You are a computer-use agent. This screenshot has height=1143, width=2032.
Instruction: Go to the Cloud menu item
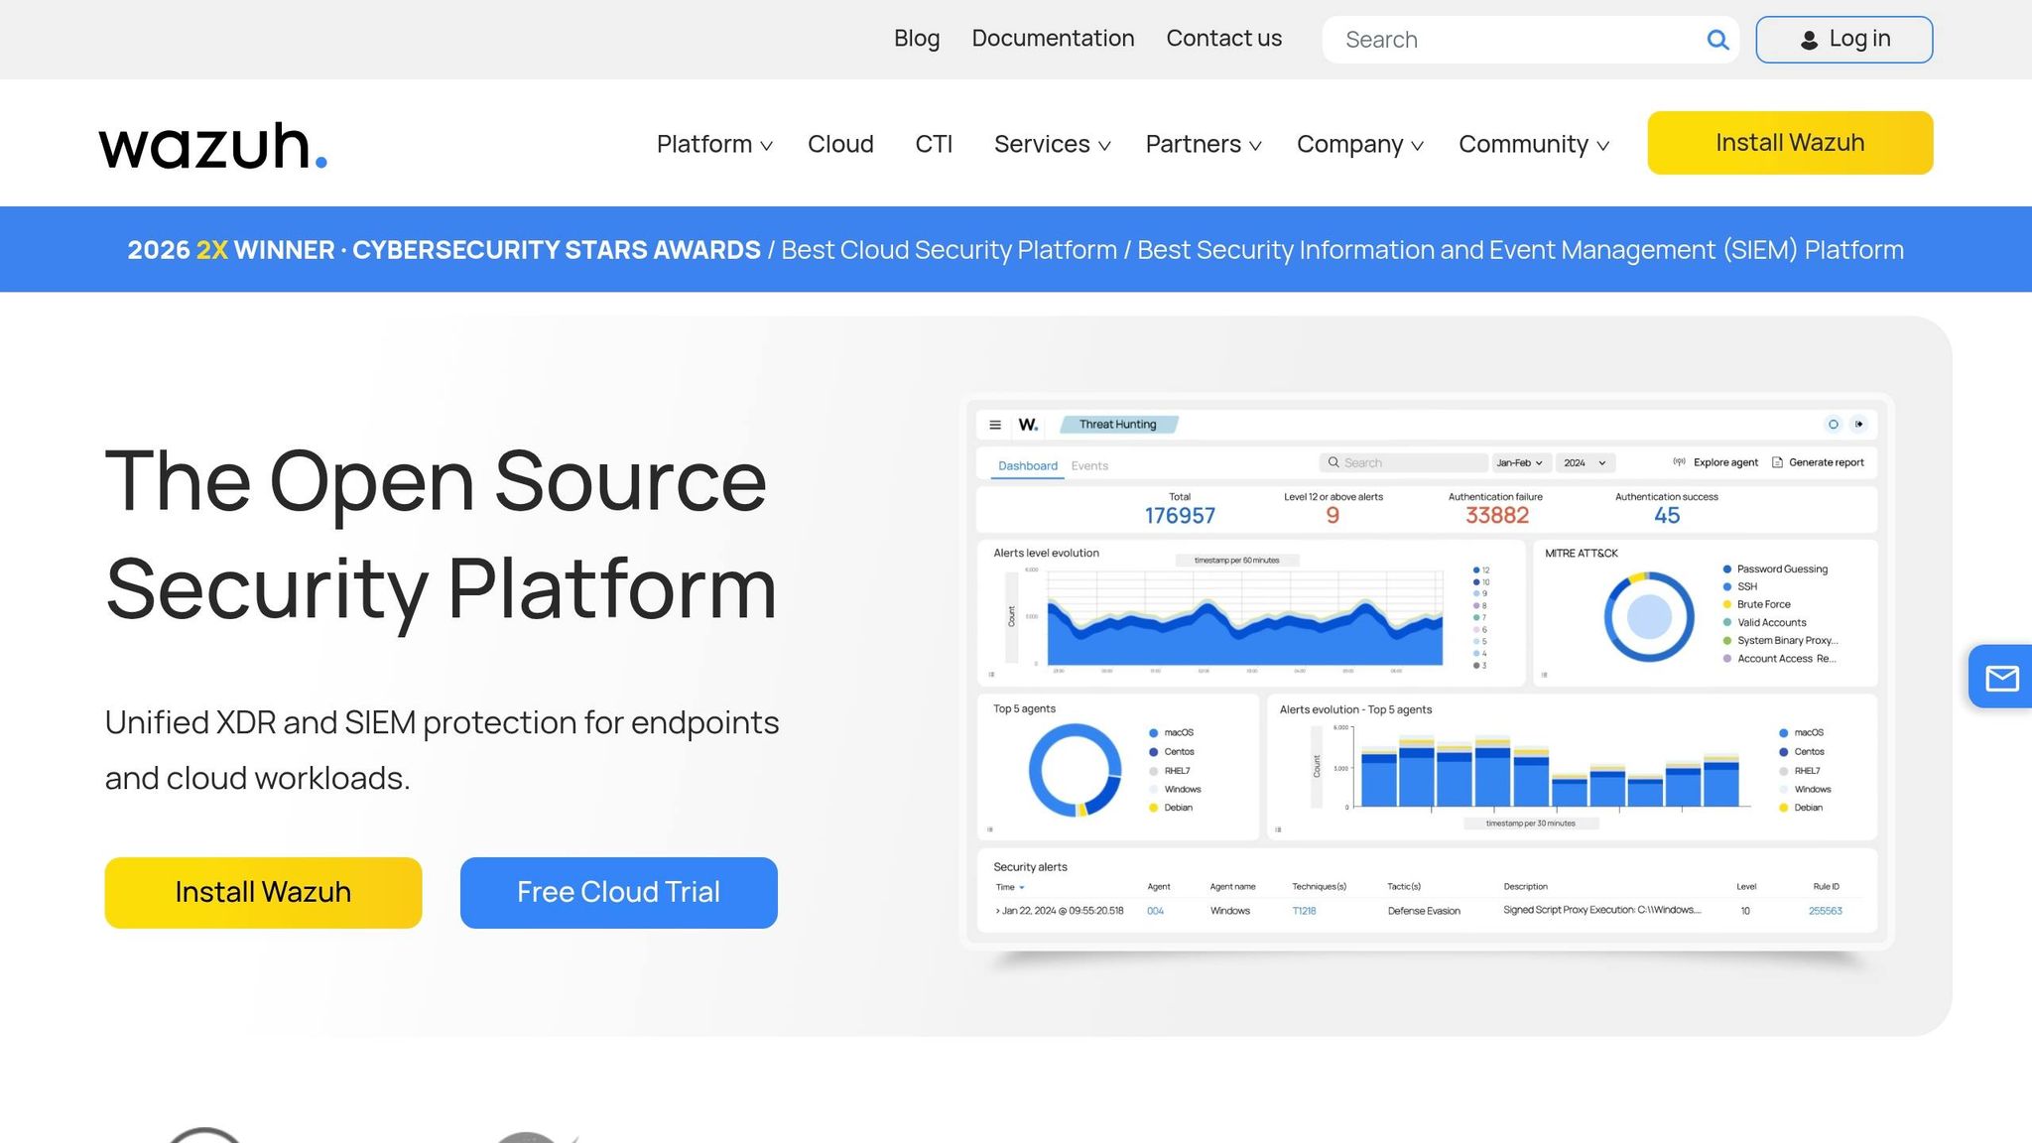pos(840,144)
